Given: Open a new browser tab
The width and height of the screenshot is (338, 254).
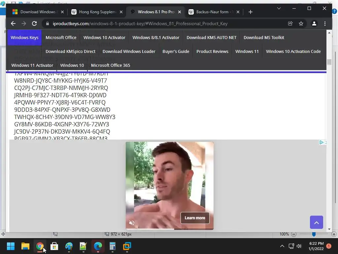Looking at the screenshot, I should 250,12.
